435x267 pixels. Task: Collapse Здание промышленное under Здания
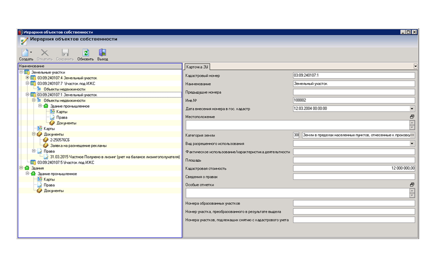click(27, 174)
